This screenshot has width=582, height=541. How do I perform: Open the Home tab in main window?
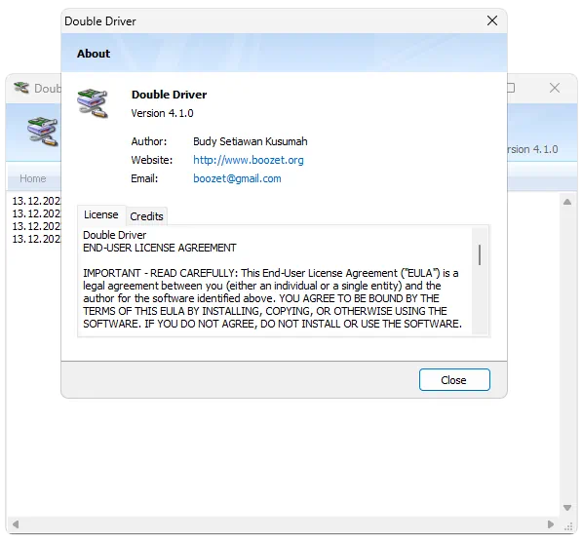coord(33,178)
